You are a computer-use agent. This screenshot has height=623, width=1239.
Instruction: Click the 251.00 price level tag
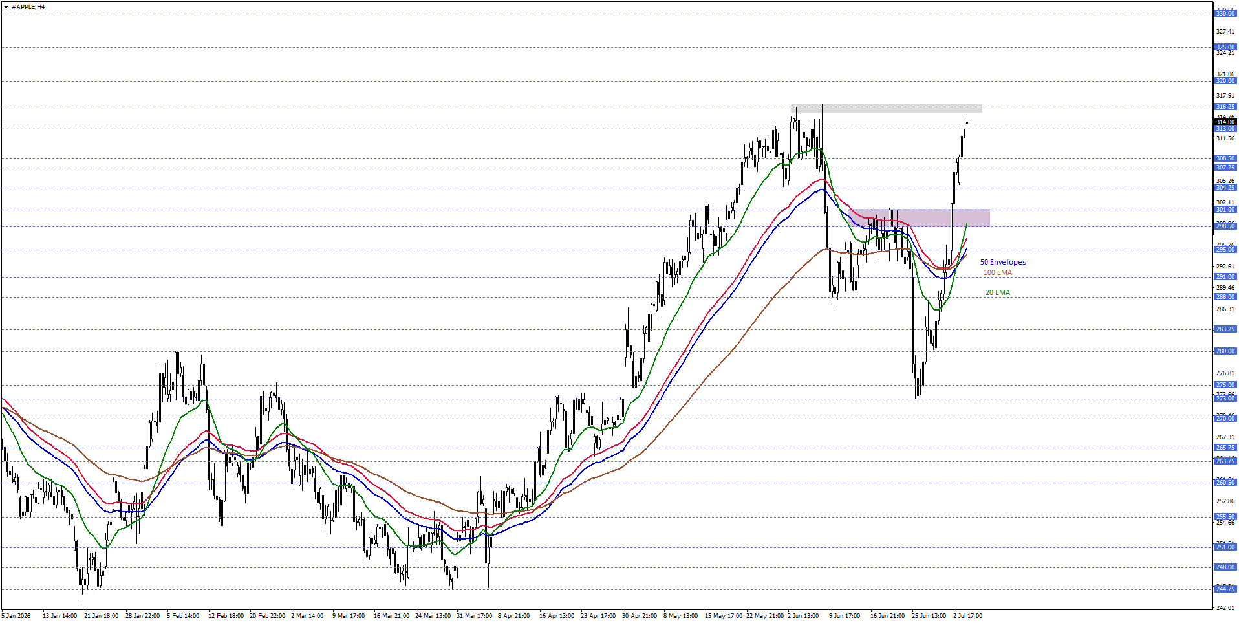[x=1225, y=547]
